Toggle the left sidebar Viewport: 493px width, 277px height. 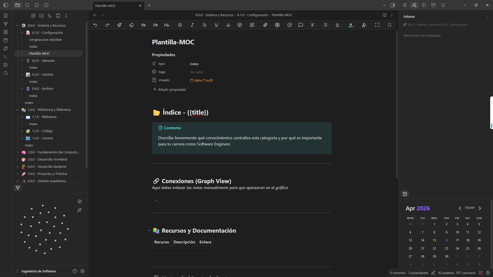(x=6, y=5)
